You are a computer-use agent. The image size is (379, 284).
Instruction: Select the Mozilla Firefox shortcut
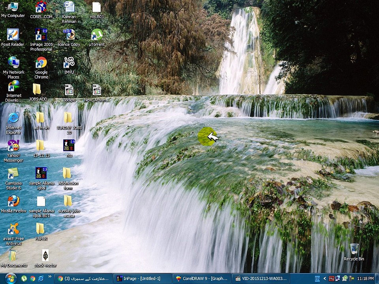(13, 204)
